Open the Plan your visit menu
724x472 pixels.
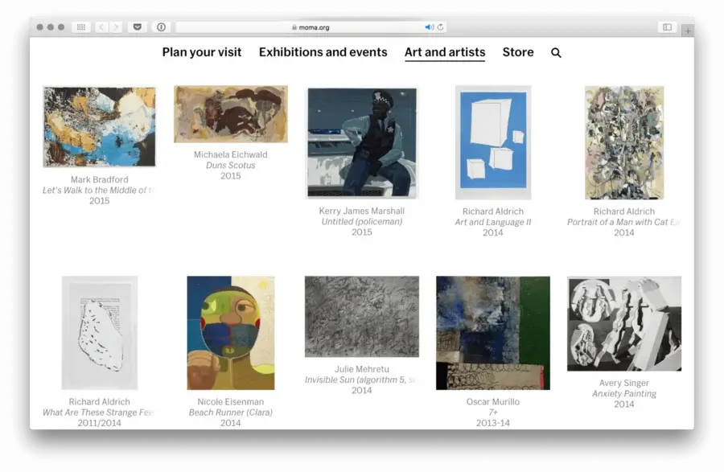202,52
